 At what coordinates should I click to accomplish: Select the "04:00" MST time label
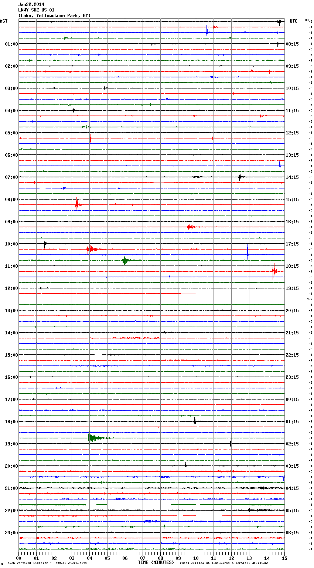[11, 111]
